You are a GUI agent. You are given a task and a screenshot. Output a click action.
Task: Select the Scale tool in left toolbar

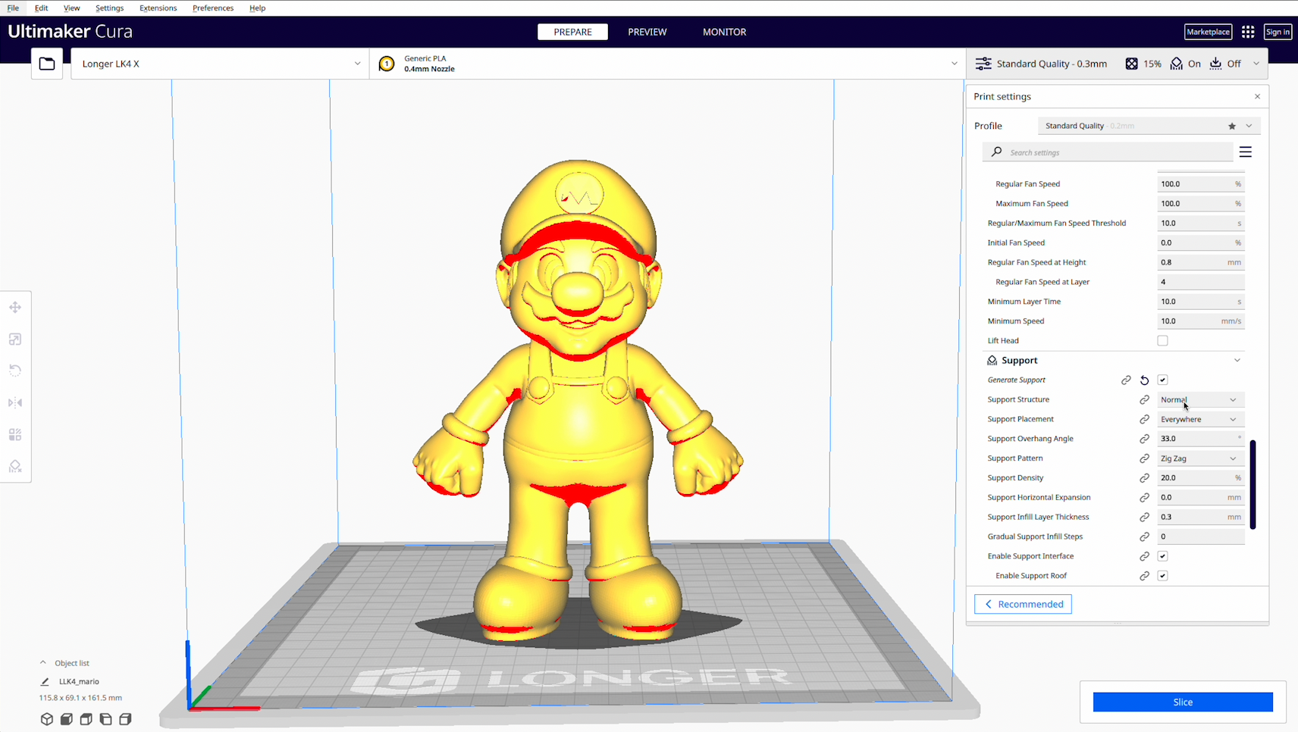tap(15, 339)
